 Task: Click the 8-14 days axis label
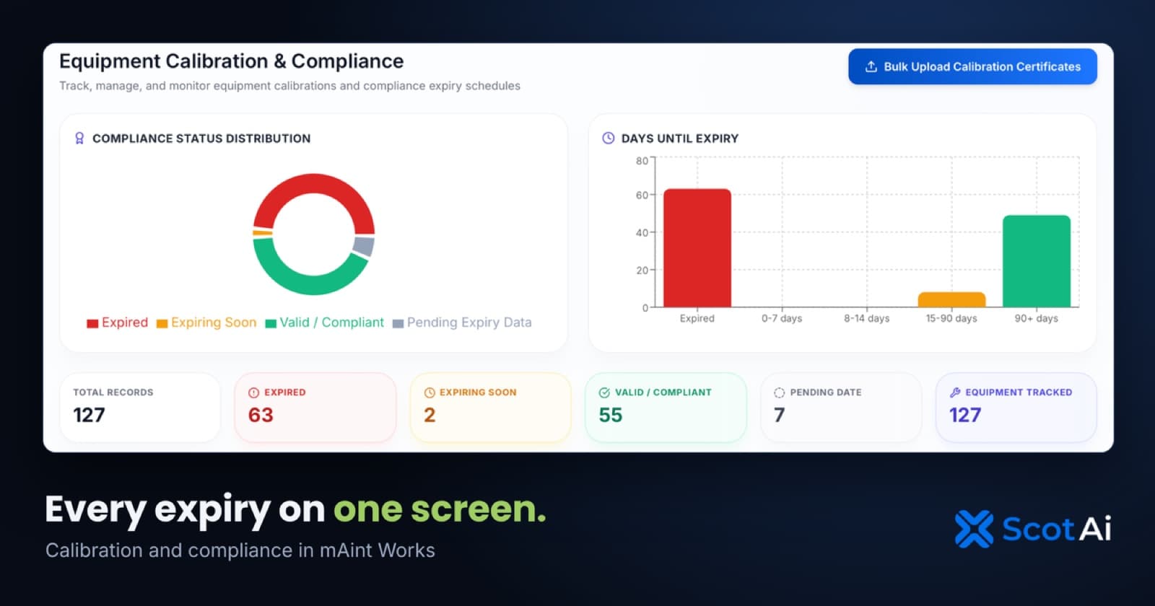click(x=867, y=318)
